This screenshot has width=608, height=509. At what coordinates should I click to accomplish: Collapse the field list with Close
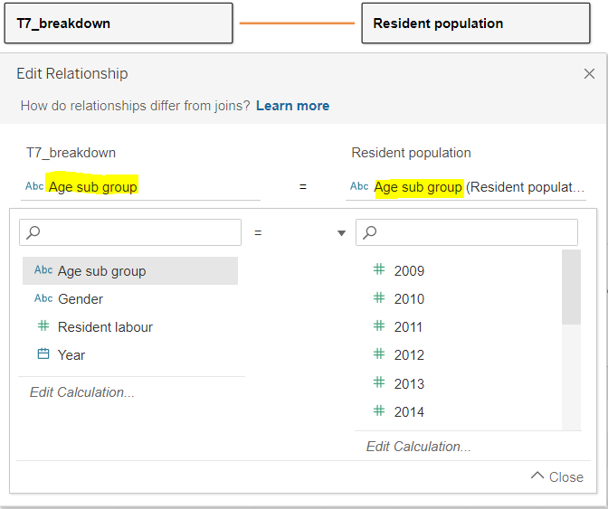click(557, 476)
